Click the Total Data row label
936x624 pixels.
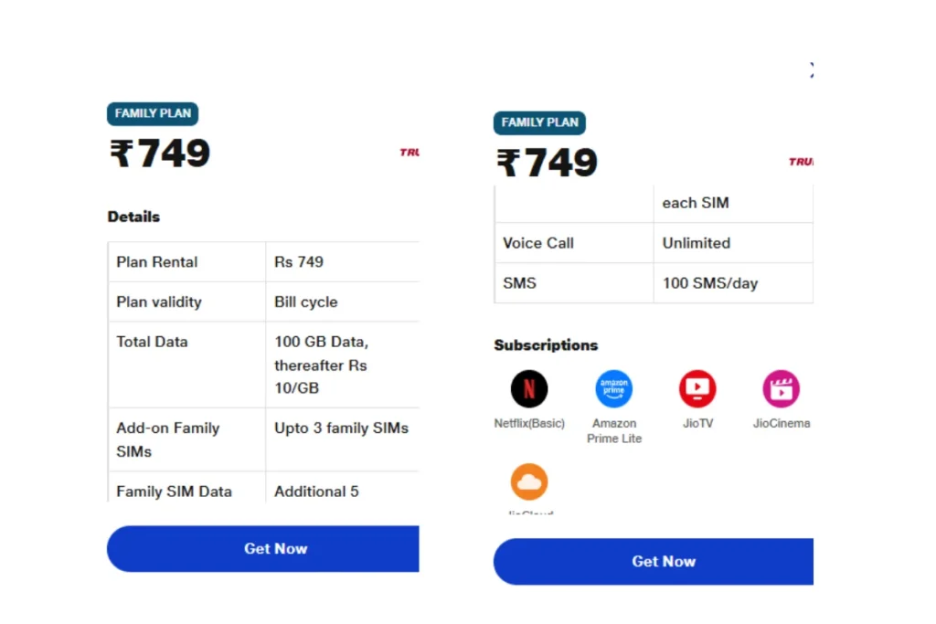click(152, 342)
